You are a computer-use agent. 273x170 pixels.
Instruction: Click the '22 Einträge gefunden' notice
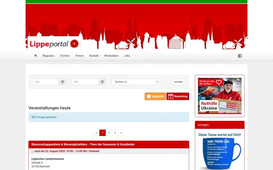[109, 117]
